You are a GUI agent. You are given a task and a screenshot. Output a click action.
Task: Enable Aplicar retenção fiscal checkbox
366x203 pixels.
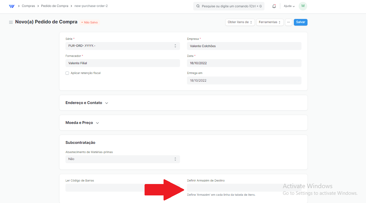click(67, 73)
